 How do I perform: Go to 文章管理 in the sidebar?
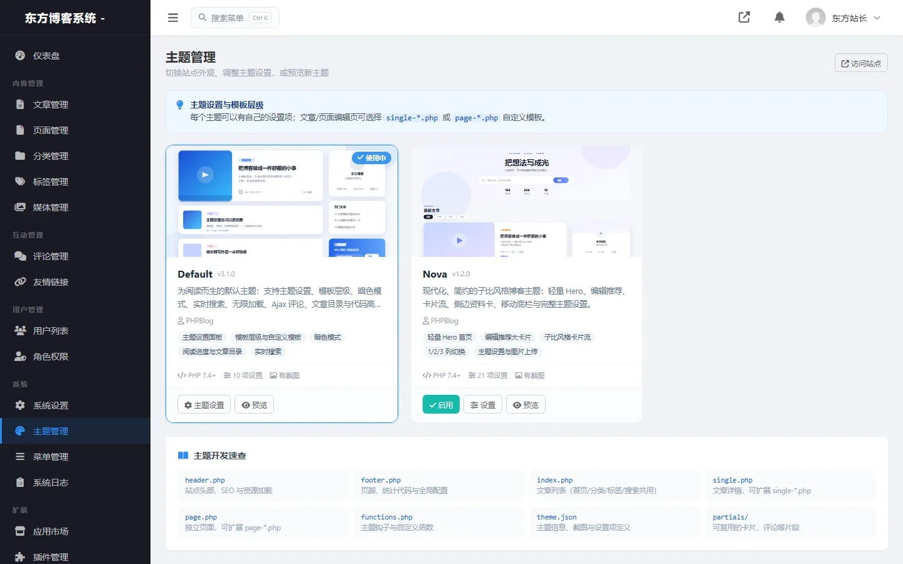click(x=75, y=105)
